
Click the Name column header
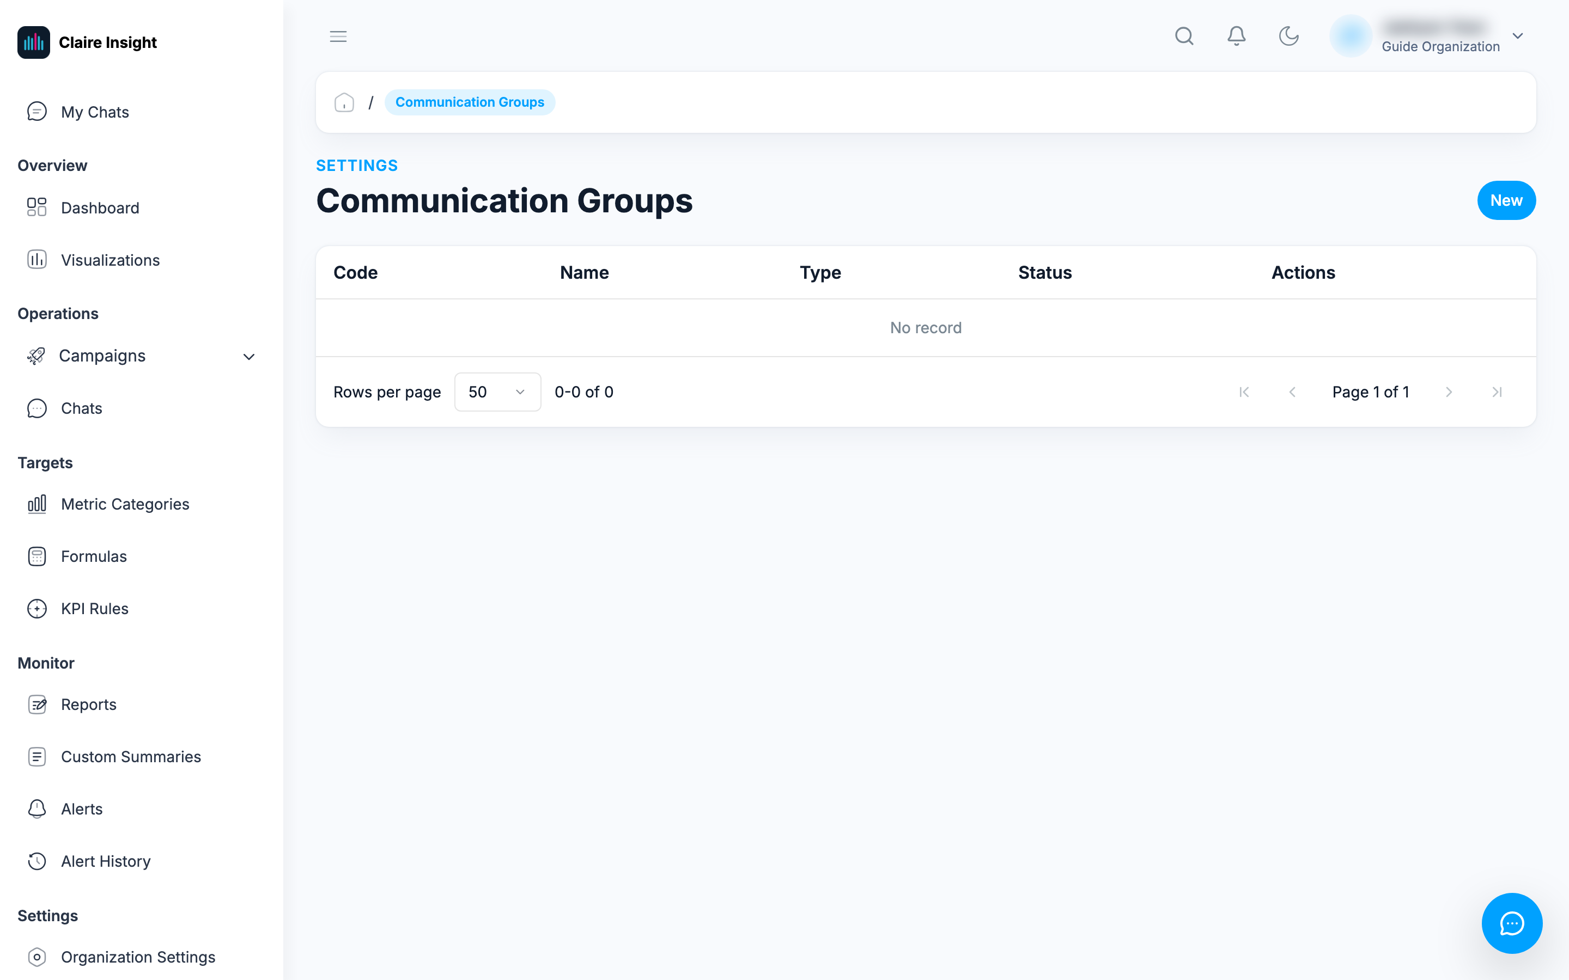coord(584,273)
